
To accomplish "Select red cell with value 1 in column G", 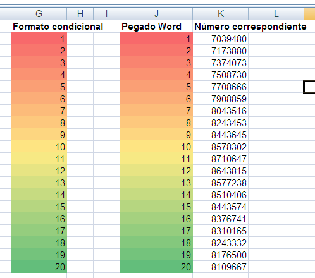I will (39, 39).
